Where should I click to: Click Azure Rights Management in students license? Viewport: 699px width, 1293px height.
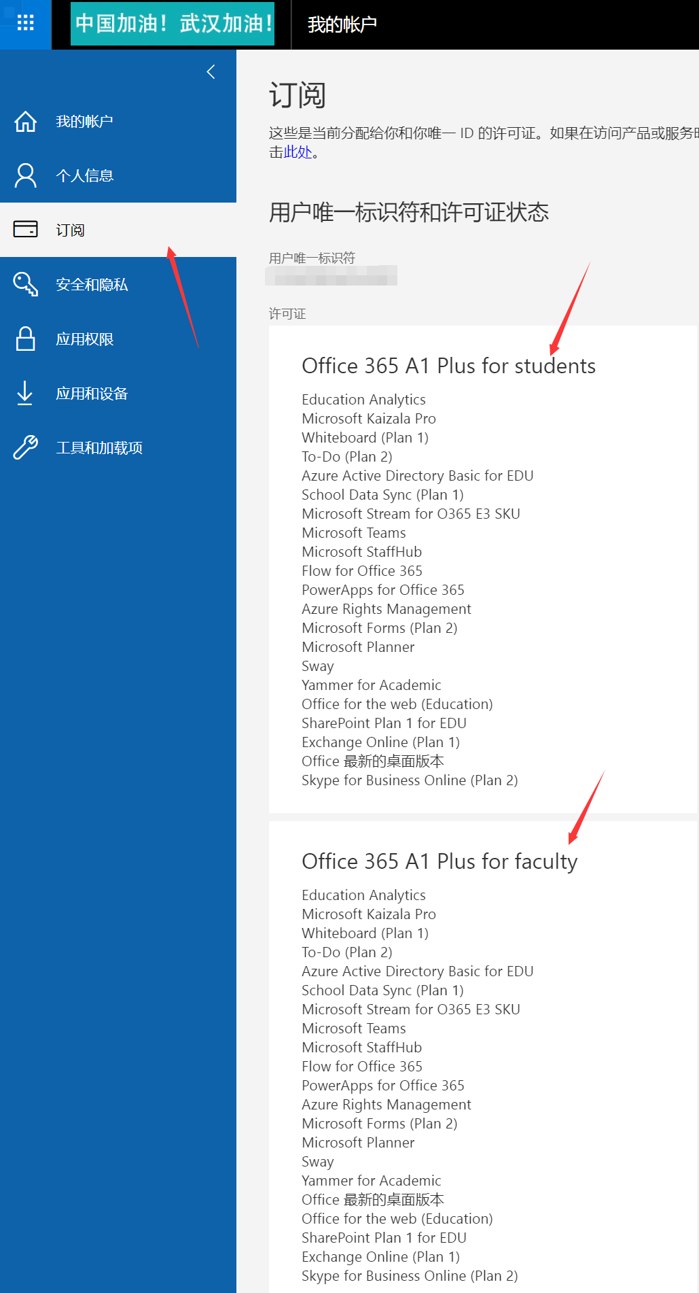click(x=387, y=609)
